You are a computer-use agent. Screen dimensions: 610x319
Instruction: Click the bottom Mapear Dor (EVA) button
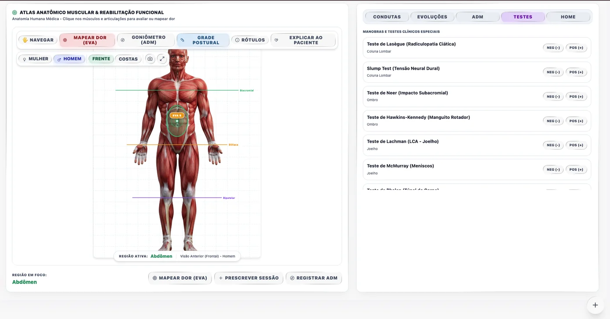coord(180,278)
